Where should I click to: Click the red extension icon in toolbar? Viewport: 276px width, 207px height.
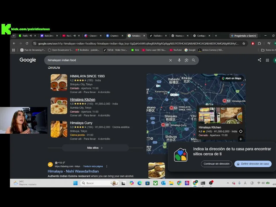(253, 43)
